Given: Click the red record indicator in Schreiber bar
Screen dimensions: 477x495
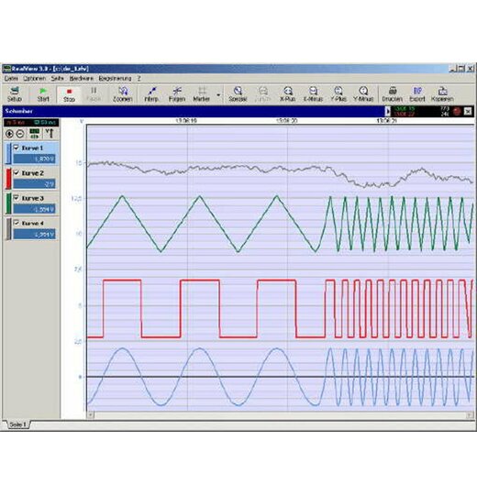Looking at the screenshot, I should click(457, 111).
